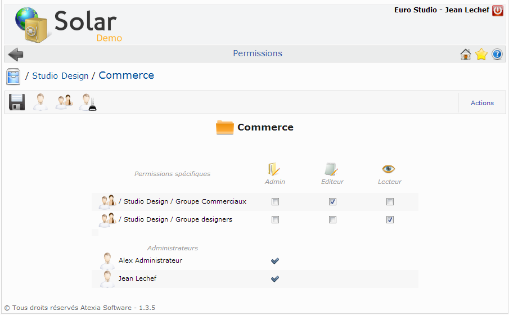
Task: Enable Lecteur for Groupe Commerciaux
Action: tap(390, 202)
